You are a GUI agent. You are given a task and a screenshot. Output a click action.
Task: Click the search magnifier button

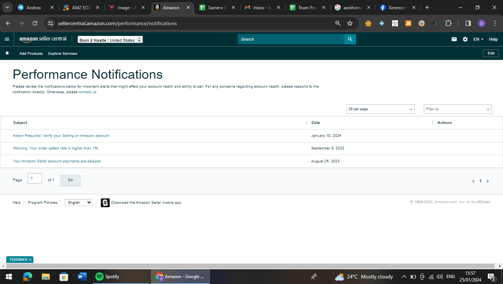(350, 39)
